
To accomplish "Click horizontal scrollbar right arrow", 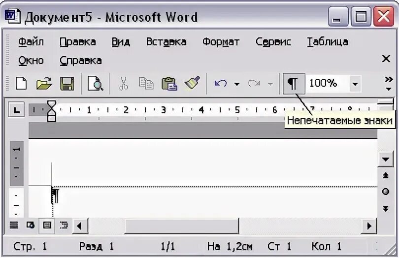I will (369, 226).
